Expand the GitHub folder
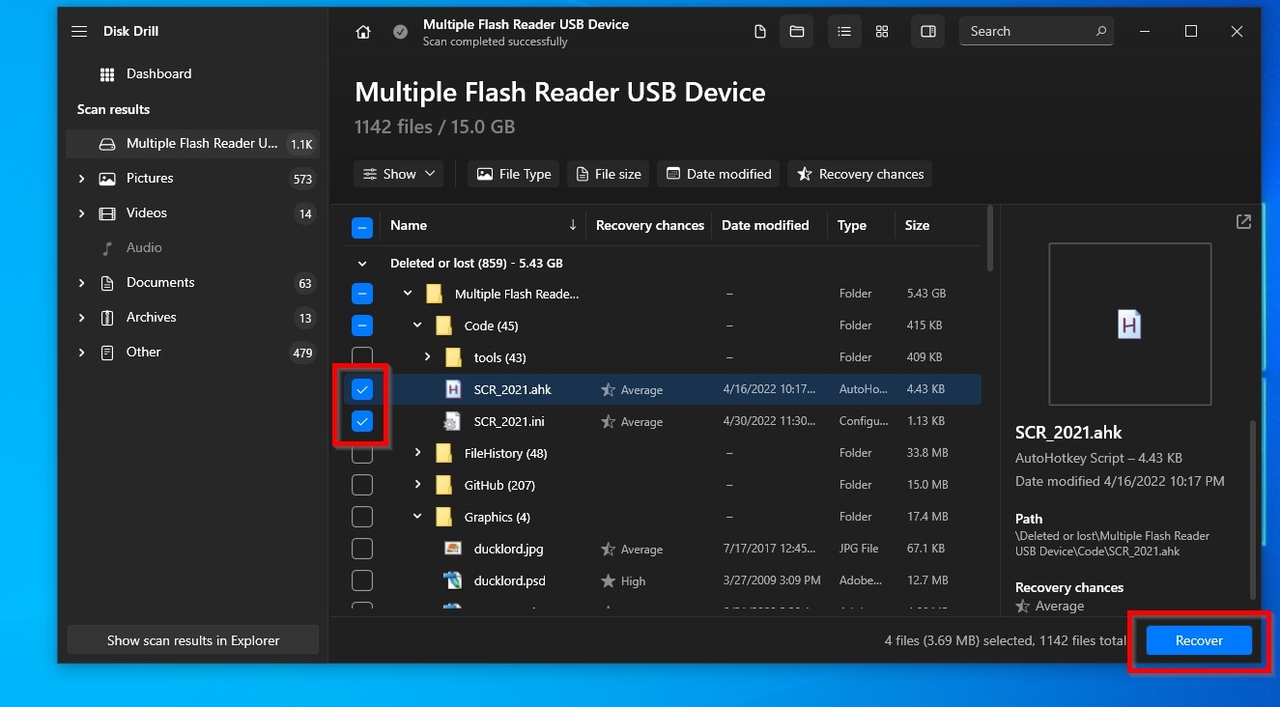The image size is (1280, 707). tap(417, 485)
